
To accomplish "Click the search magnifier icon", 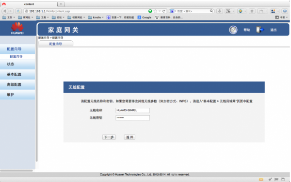I will point(211,11).
